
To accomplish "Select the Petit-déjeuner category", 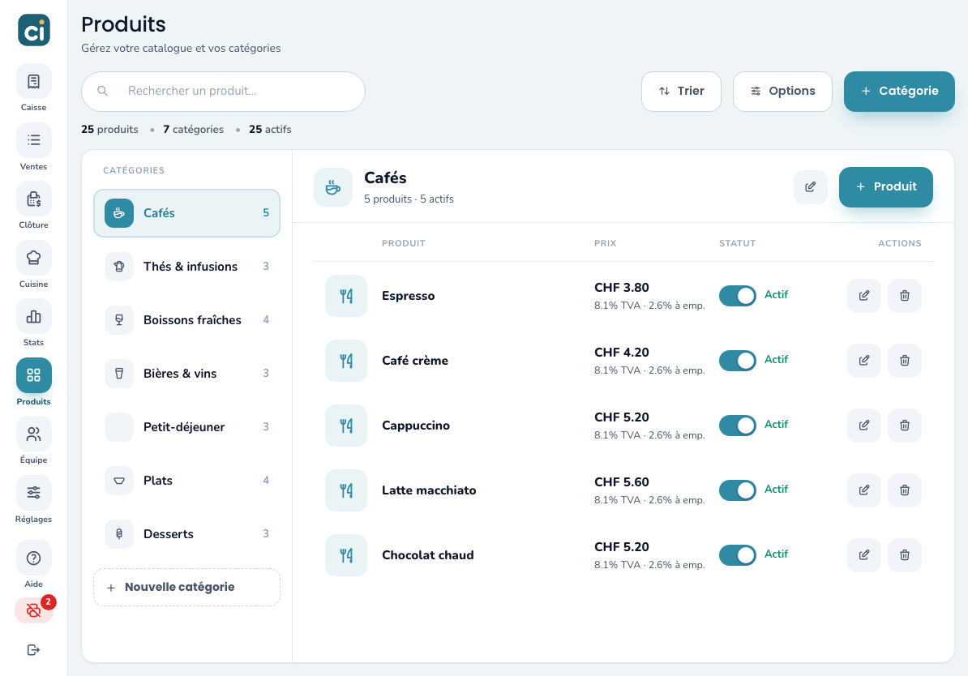I will click(x=187, y=427).
